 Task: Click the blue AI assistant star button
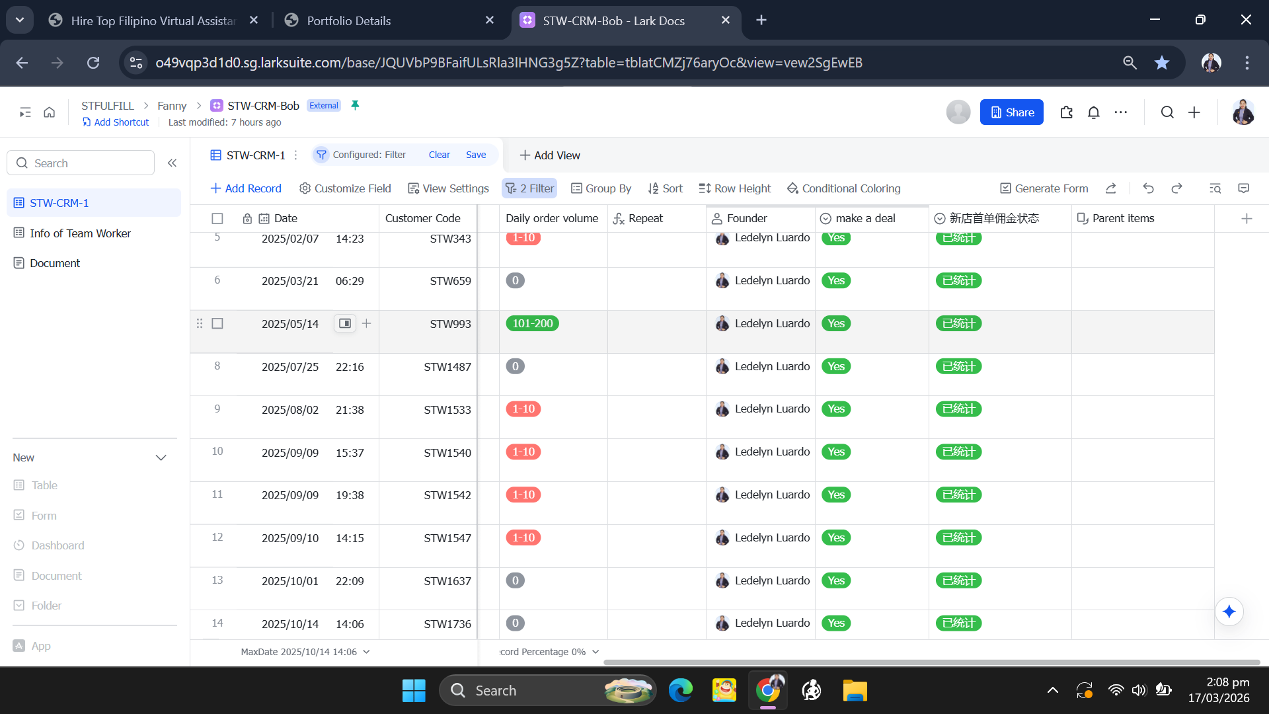(x=1229, y=612)
